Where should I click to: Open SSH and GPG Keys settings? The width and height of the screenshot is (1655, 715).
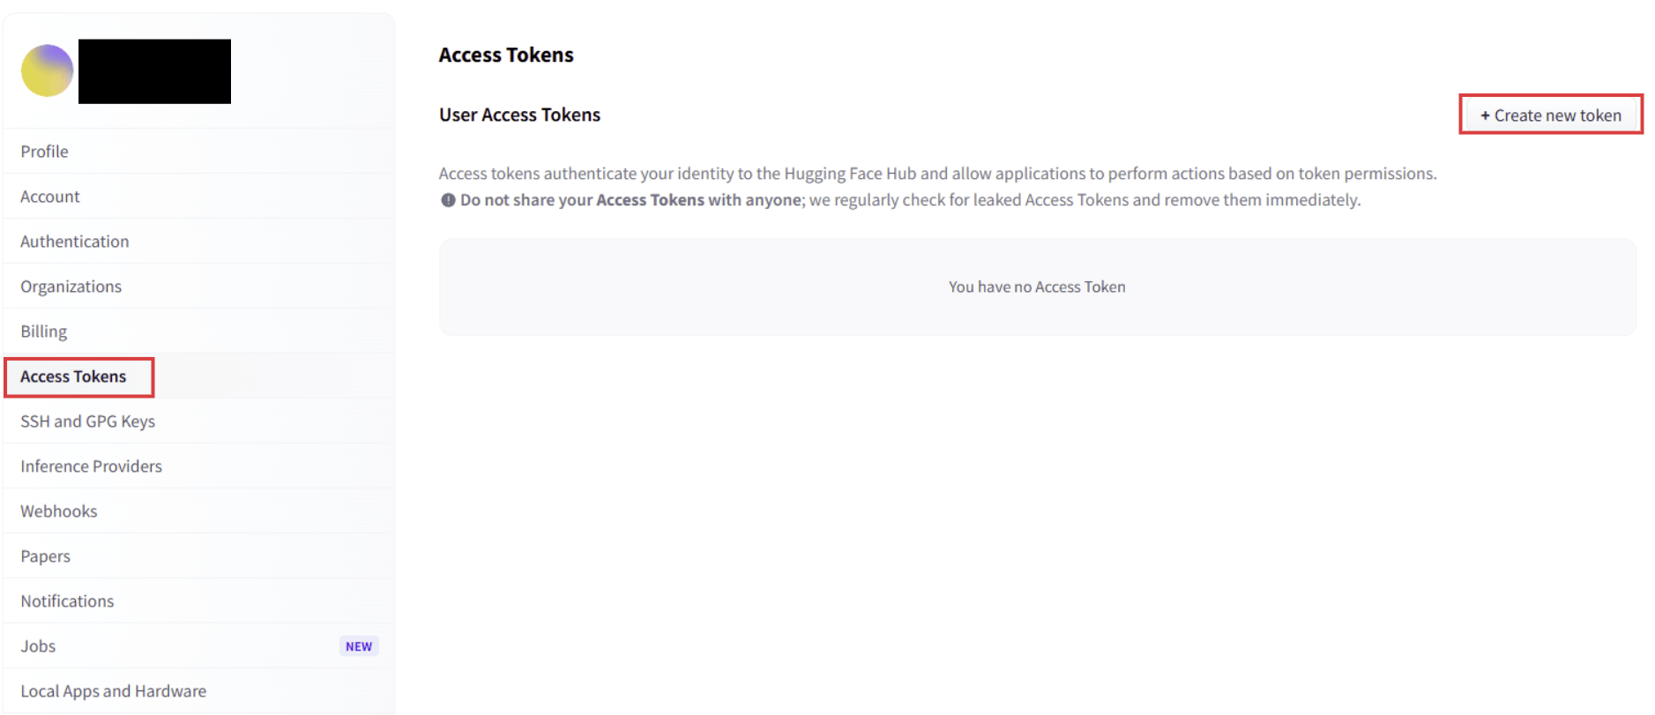point(88,421)
